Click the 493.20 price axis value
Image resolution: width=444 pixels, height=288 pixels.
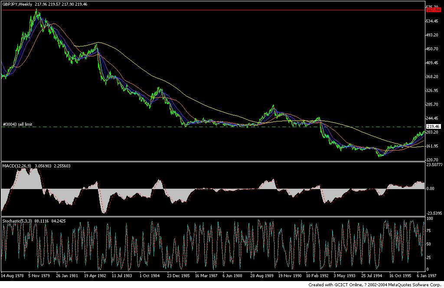tap(433, 35)
